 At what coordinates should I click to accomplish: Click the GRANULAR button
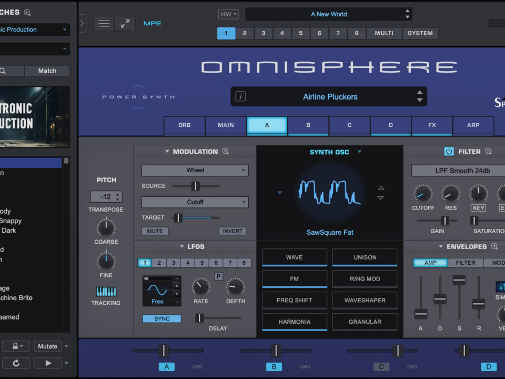365,322
